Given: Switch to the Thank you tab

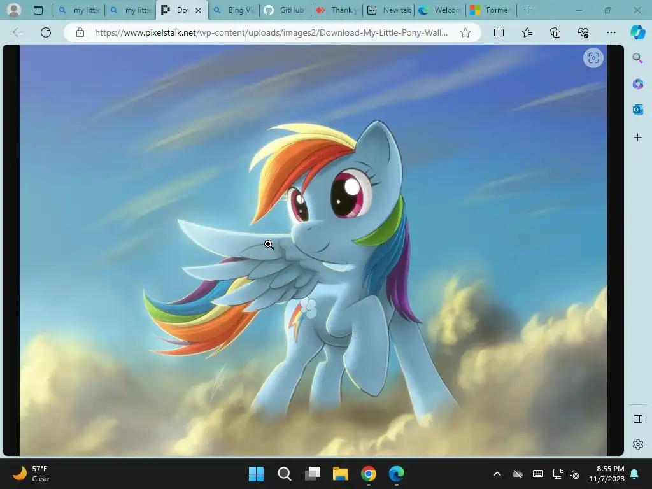Looking at the screenshot, I should point(337,10).
